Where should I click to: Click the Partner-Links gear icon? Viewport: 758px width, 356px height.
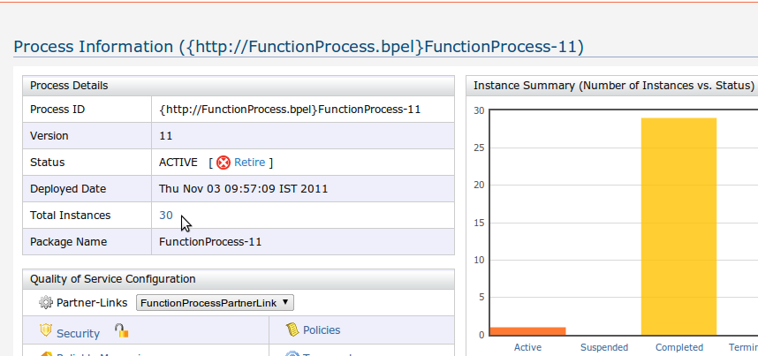pos(46,302)
